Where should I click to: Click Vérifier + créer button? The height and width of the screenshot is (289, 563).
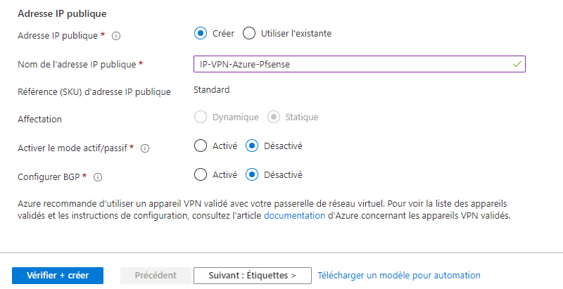(x=58, y=276)
